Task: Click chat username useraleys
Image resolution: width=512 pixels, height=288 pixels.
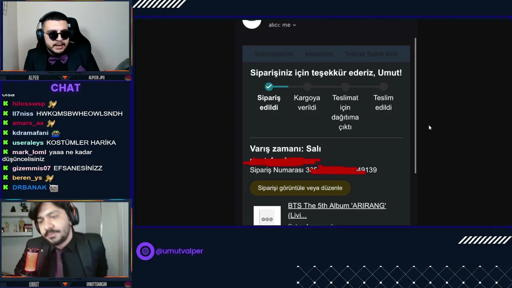Action: 28,143
